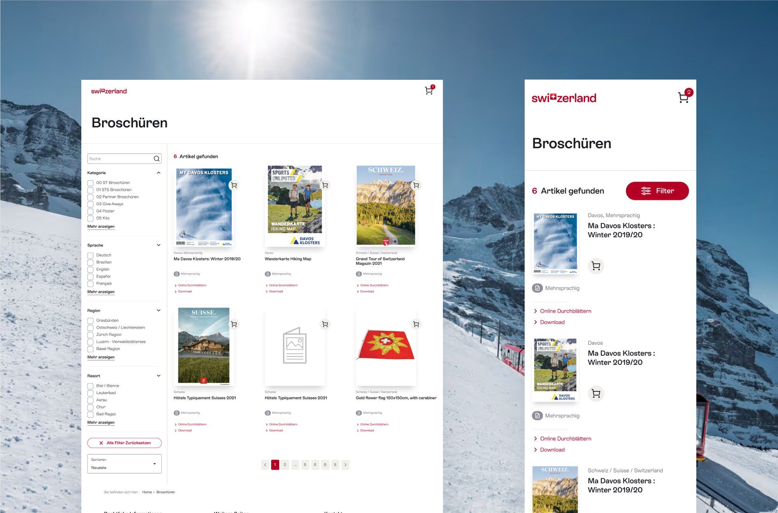Click the search magnifier icon in Suche field
Viewport: 778px width, 513px height.
(156, 158)
